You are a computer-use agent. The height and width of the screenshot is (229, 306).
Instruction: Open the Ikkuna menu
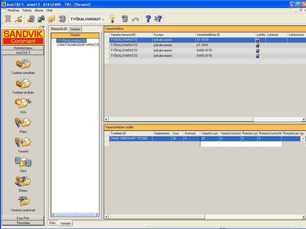pos(39,10)
